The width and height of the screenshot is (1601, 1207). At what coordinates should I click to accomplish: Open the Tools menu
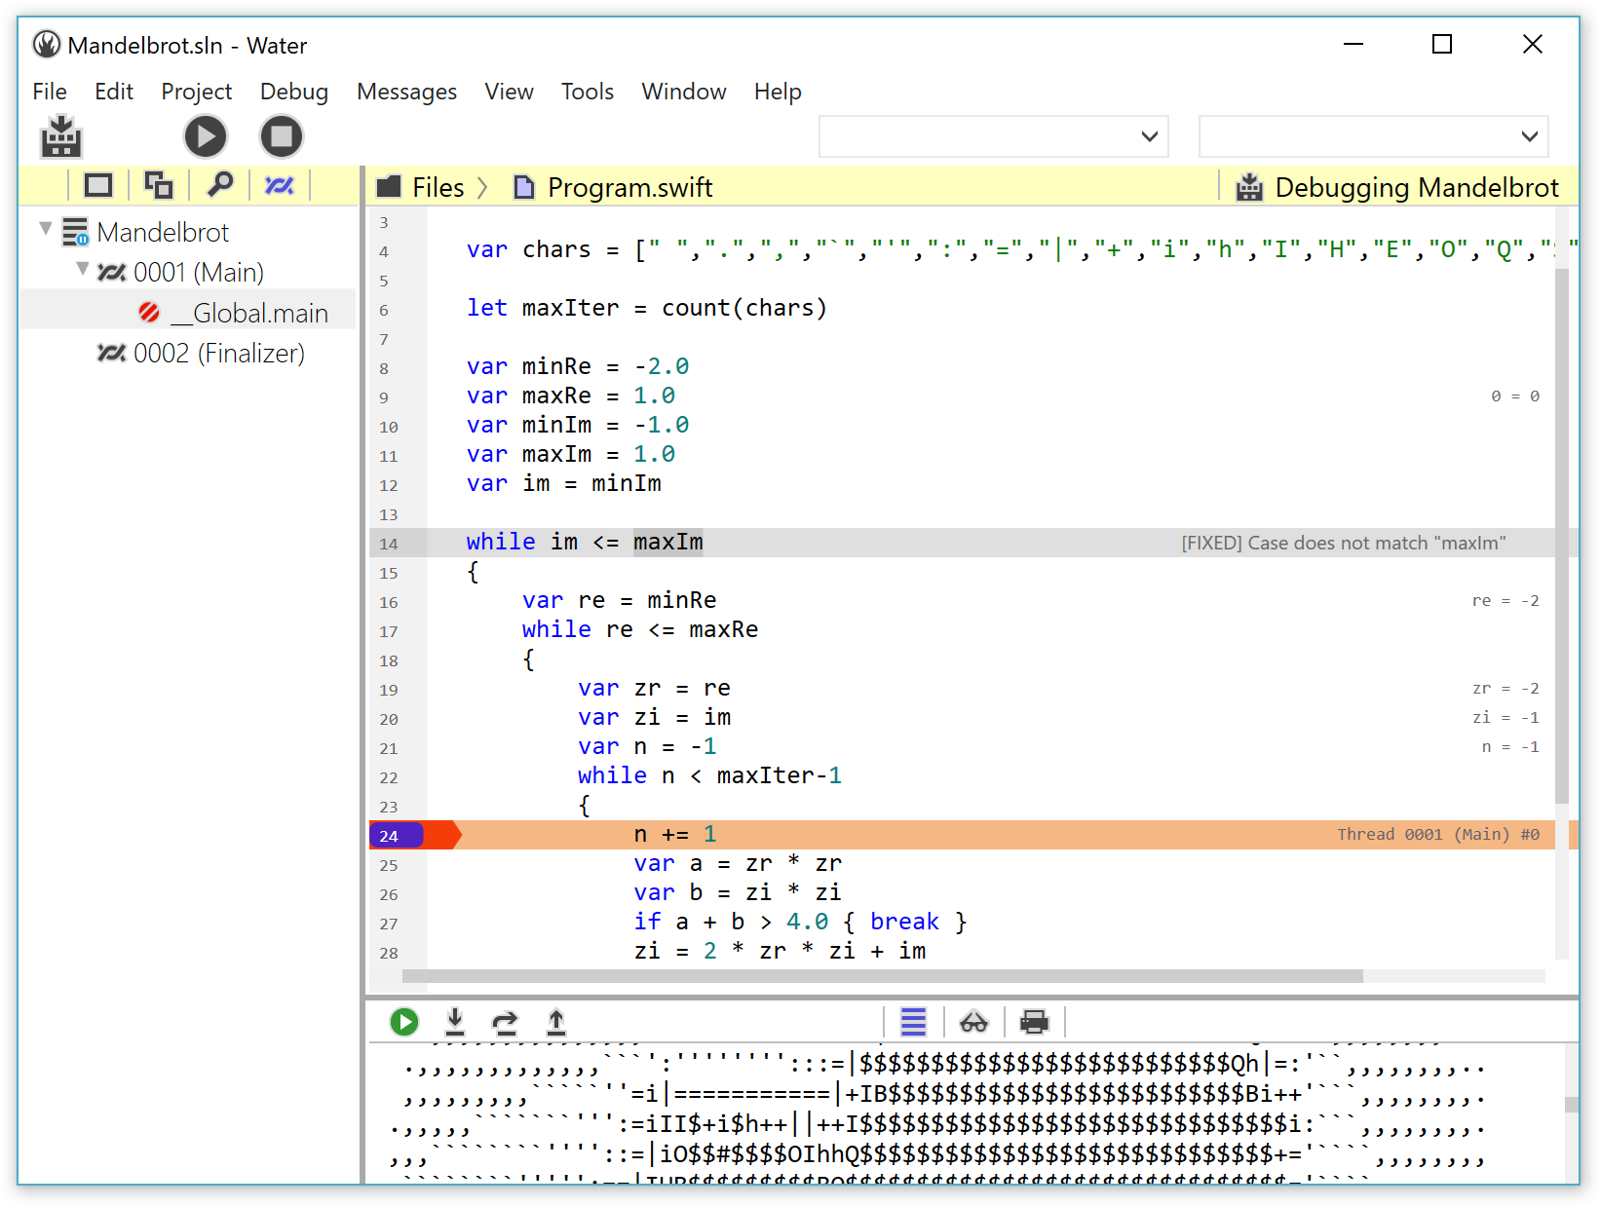coord(588,92)
